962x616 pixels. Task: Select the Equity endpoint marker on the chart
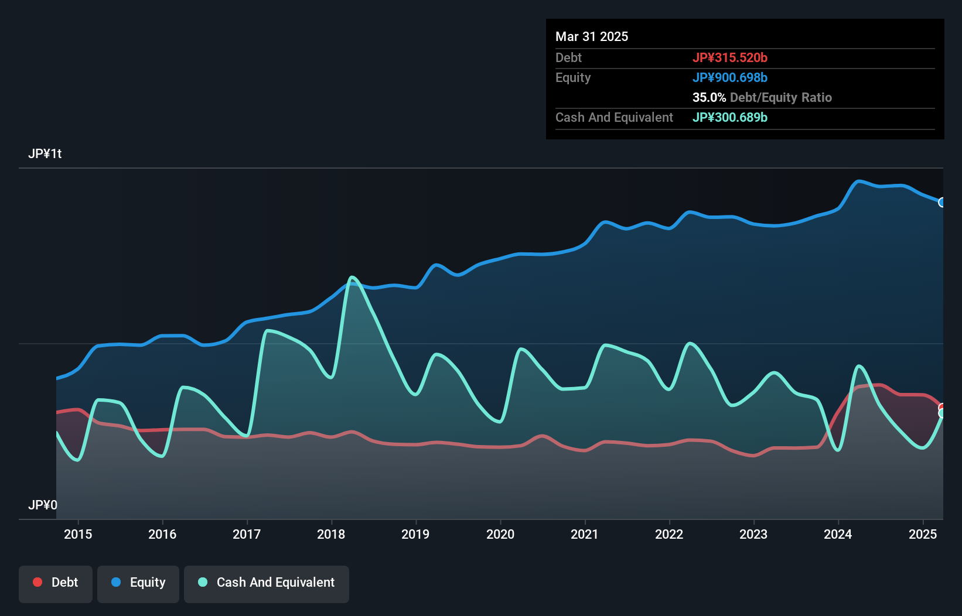pyautogui.click(x=942, y=203)
